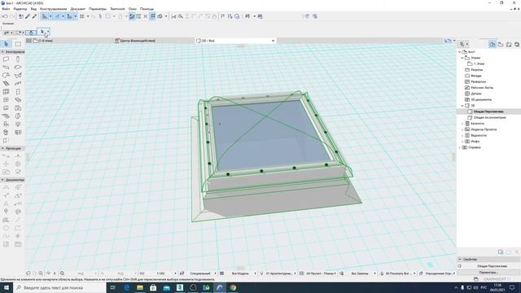Screen dimensions: 521x293
Task: Click the new item icon in Navigator footer
Action: point(501,252)
